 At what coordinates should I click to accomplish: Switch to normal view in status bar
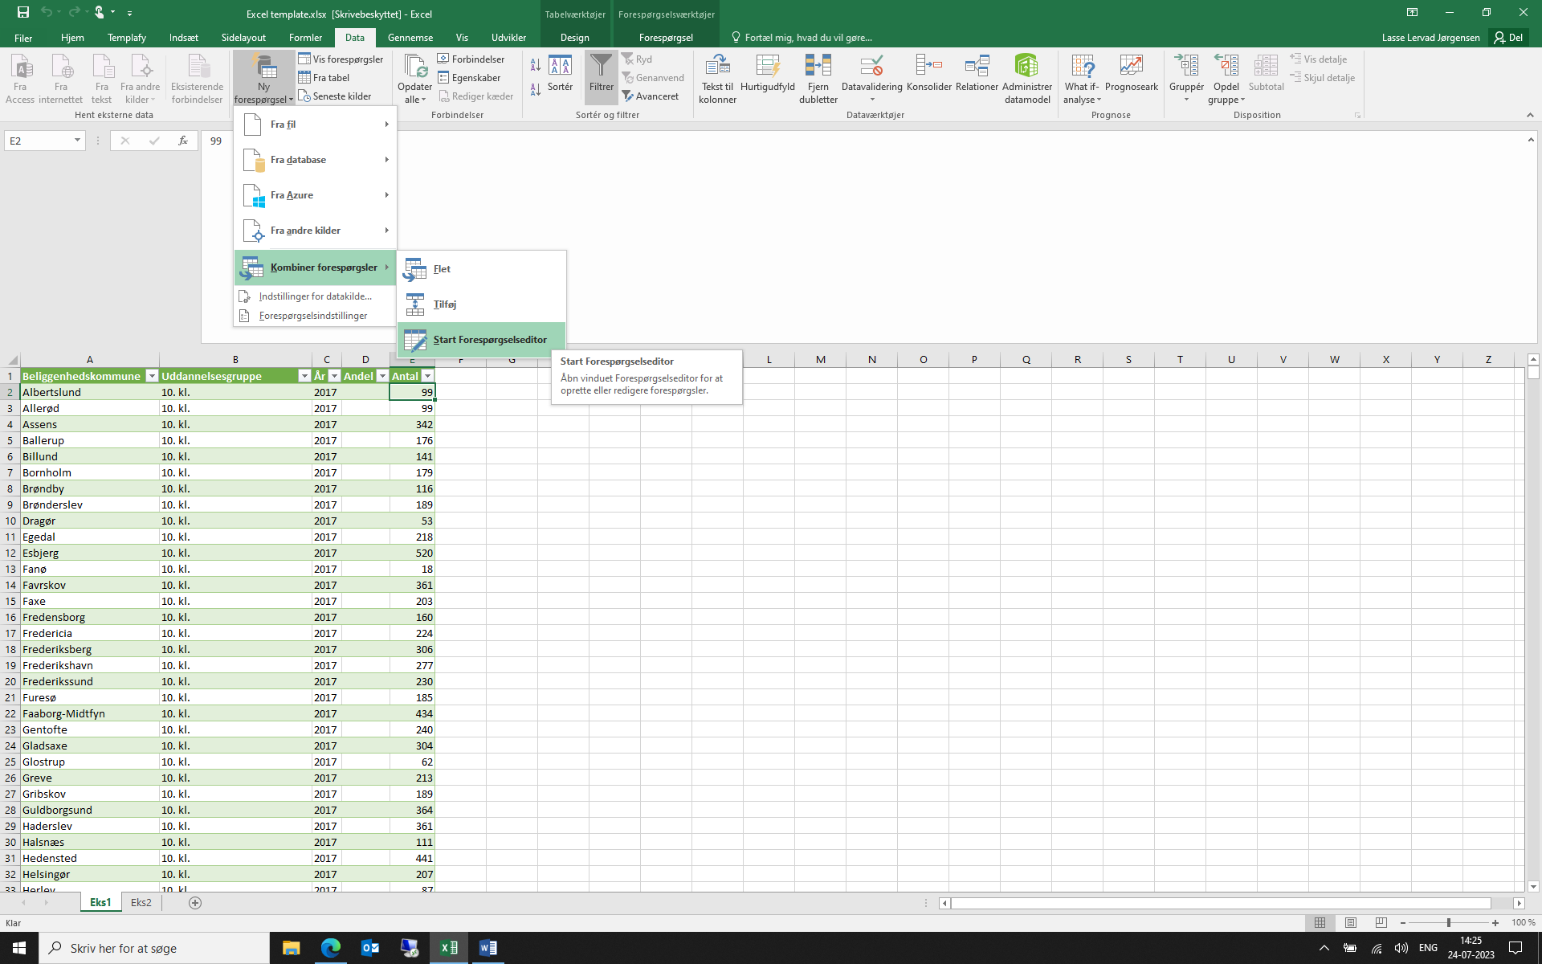point(1320,923)
